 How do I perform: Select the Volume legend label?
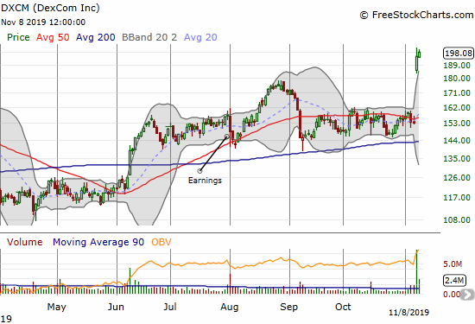[24, 242]
